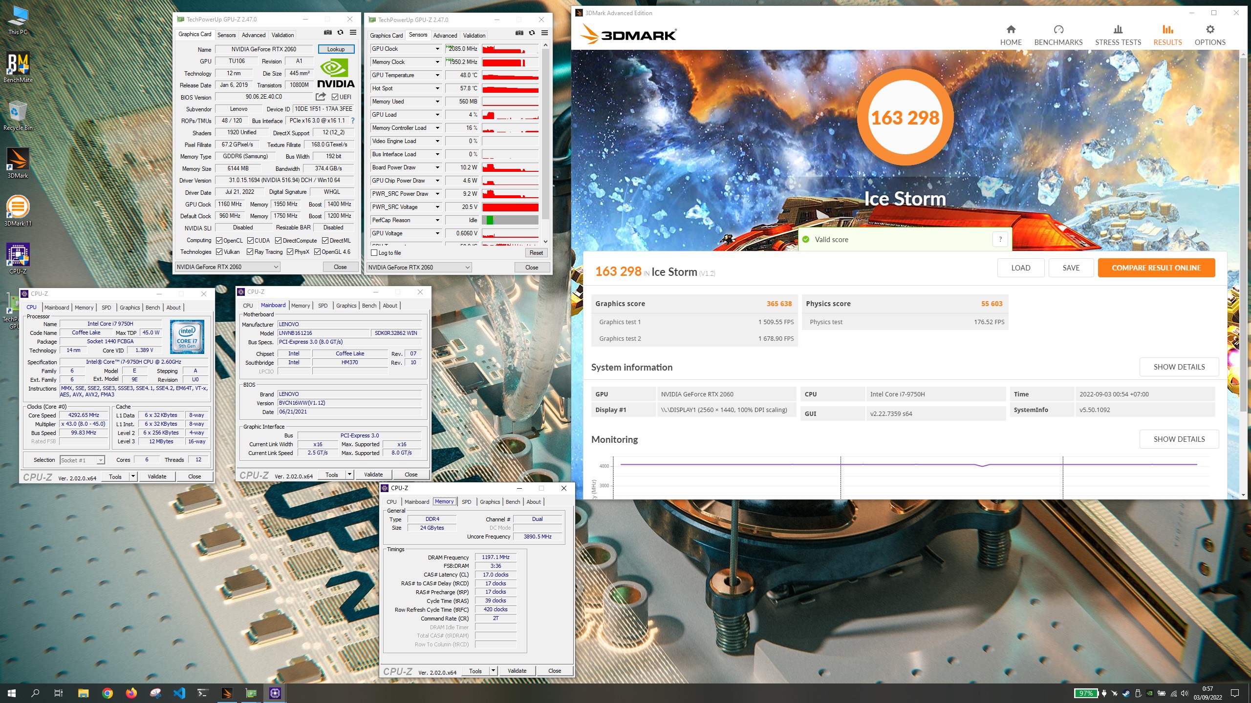The image size is (1251, 703).
Task: Take screenshot in GPU-Z Graphics Card window
Action: pos(328,33)
